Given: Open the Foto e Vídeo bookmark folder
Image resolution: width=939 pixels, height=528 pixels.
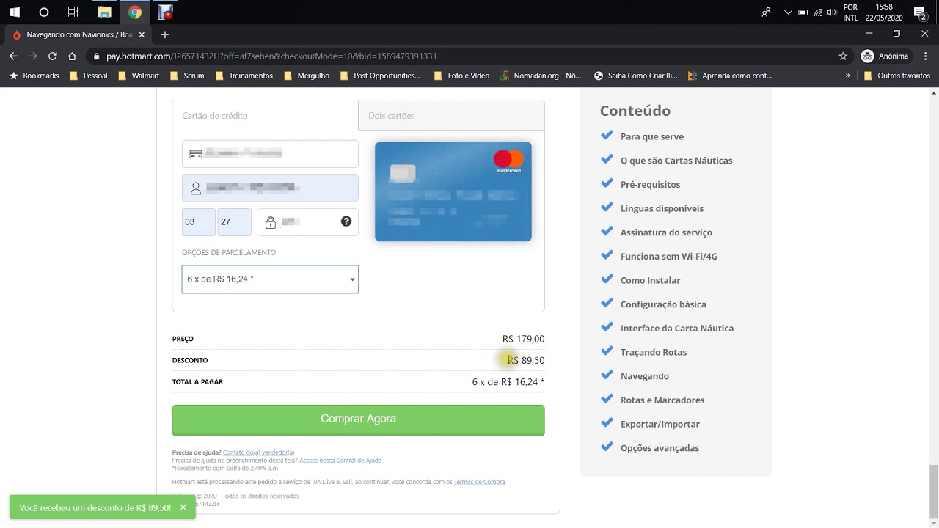Looking at the screenshot, I should [x=461, y=76].
